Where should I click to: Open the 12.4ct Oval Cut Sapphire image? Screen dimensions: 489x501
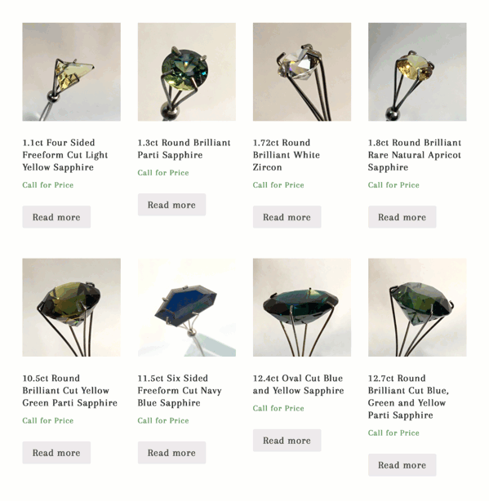tap(302, 308)
